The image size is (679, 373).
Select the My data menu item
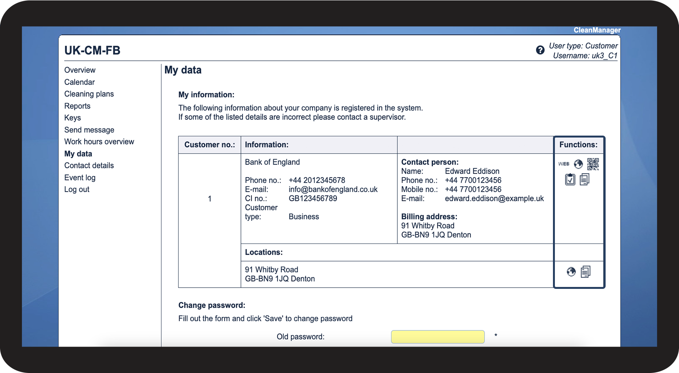[x=78, y=154]
